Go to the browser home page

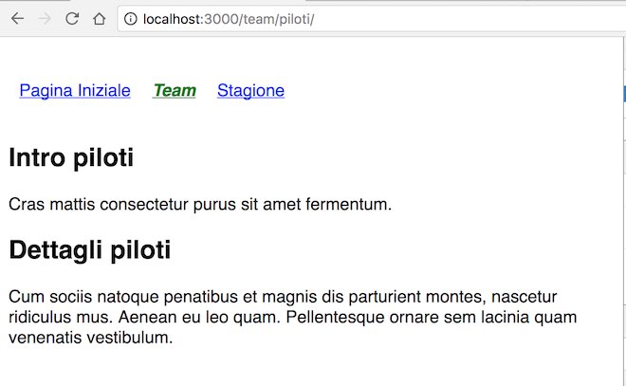[x=99, y=19]
